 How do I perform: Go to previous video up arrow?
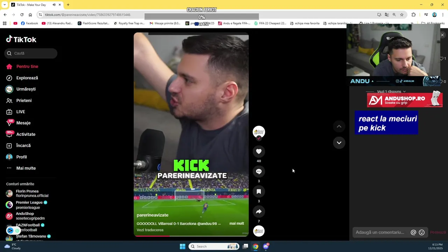(339, 126)
